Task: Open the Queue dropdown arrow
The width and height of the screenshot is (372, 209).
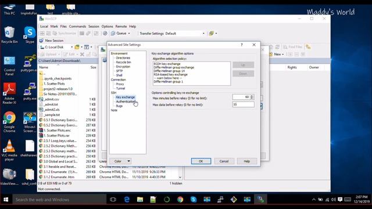Action: point(129,34)
